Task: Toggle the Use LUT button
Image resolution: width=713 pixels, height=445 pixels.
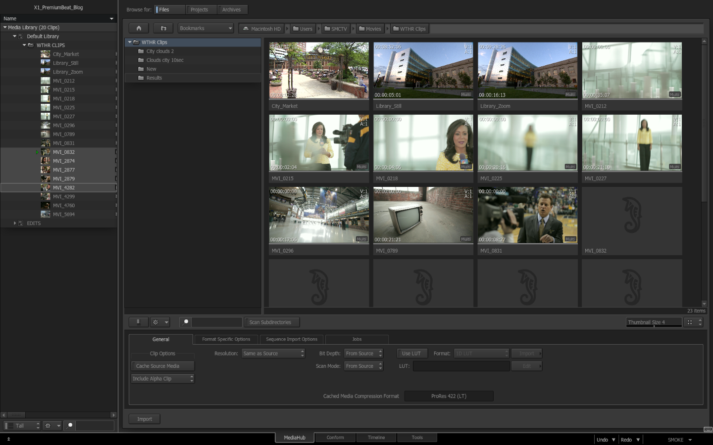Action: pos(411,354)
